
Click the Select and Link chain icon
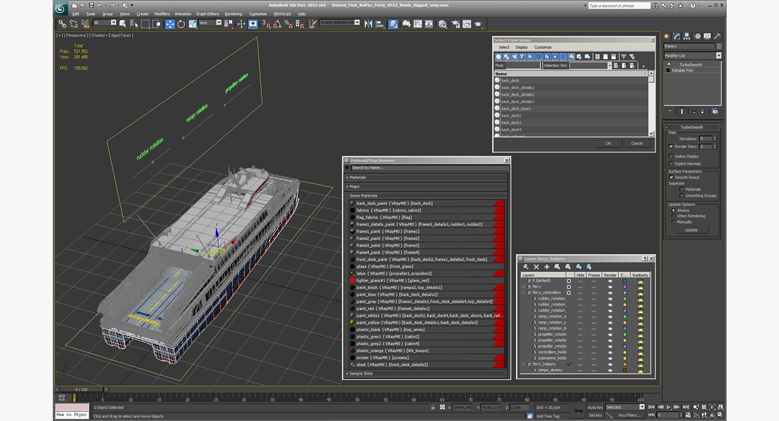62,24
